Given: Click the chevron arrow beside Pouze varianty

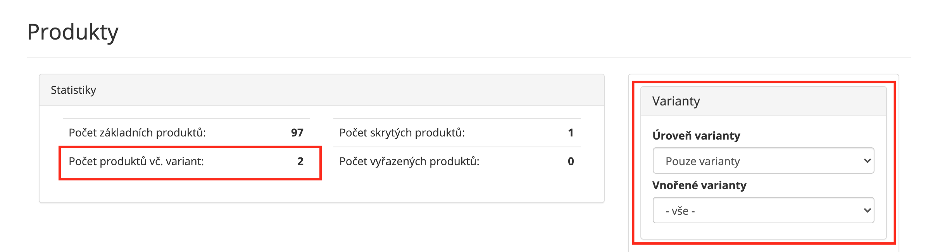Looking at the screenshot, I should click(867, 161).
